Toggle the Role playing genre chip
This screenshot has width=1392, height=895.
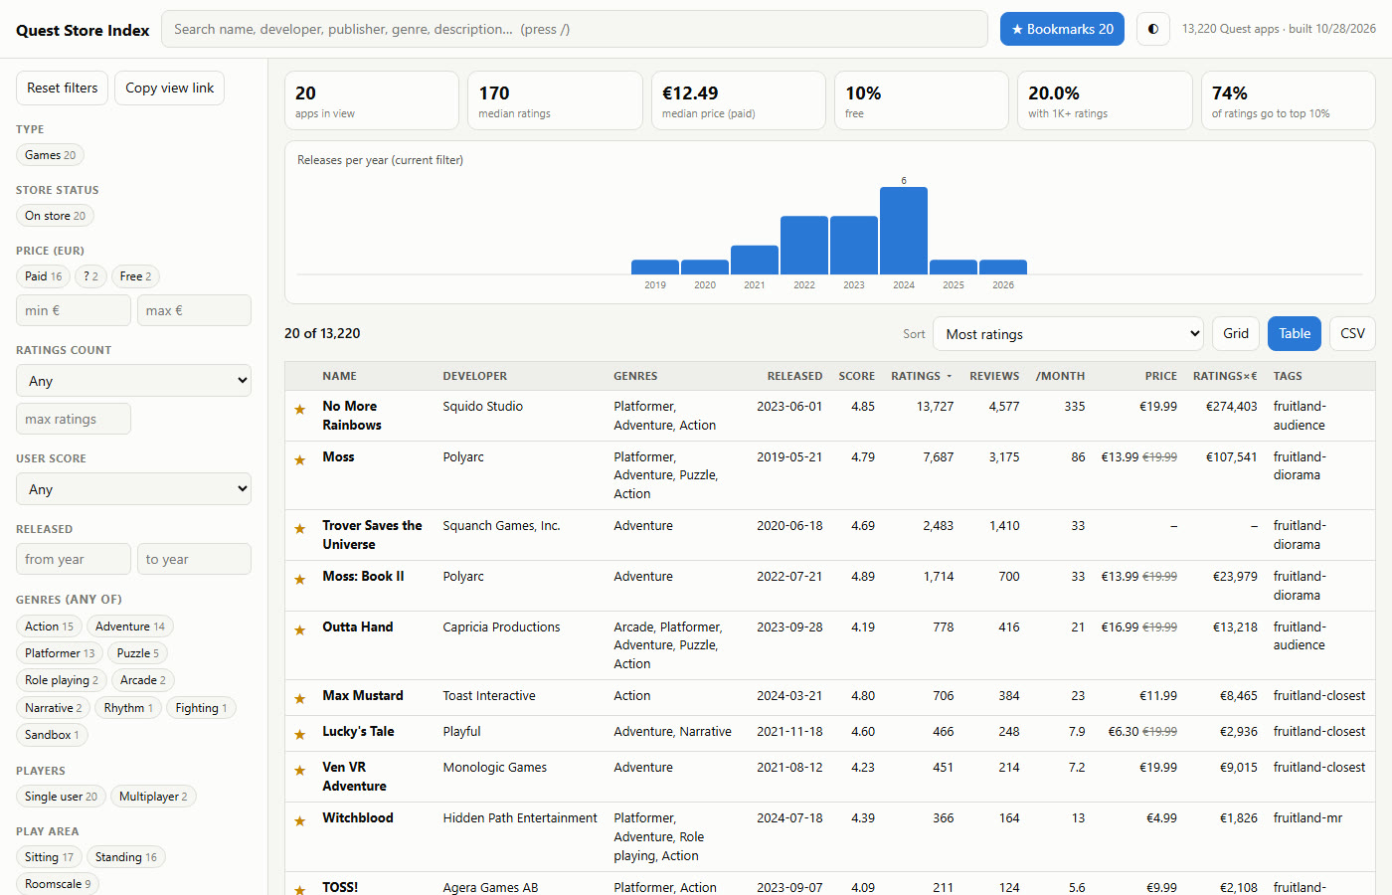62,680
